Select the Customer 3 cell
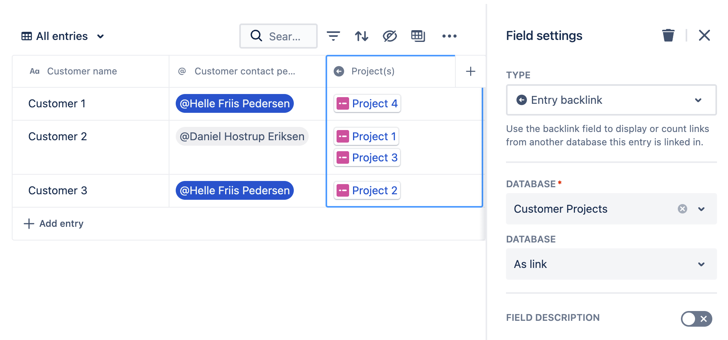Screen dimensions: 728x340 pyautogui.click(x=91, y=191)
